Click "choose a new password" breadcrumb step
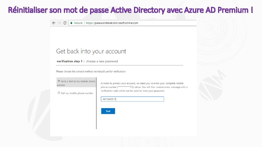Image resolution: width=262 pixels, height=147 pixels. pyautogui.click(x=102, y=61)
